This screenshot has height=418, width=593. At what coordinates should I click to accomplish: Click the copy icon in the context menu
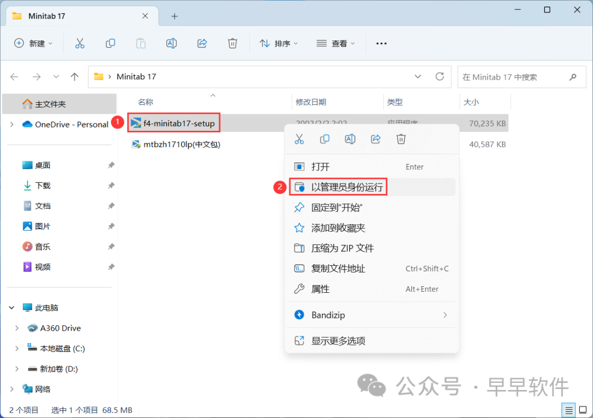pyautogui.click(x=325, y=140)
